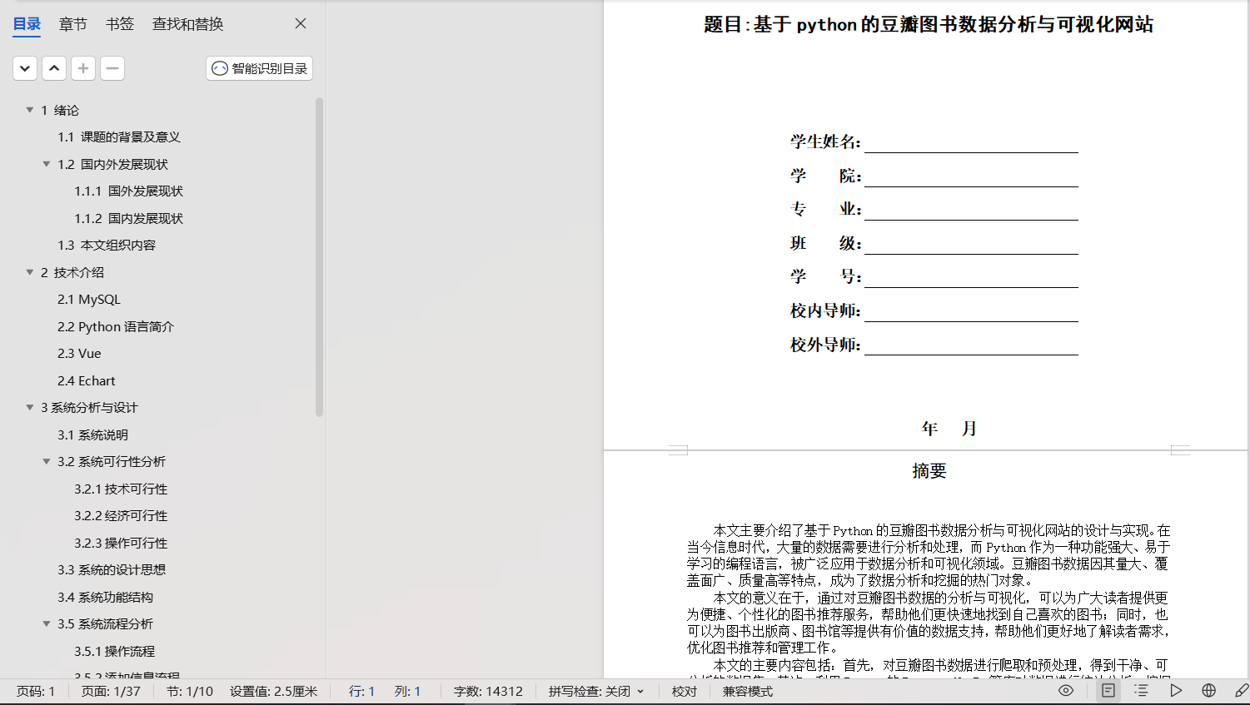Image resolution: width=1250 pixels, height=705 pixels.
Task: Remove a heading with the minus button
Action: click(112, 68)
